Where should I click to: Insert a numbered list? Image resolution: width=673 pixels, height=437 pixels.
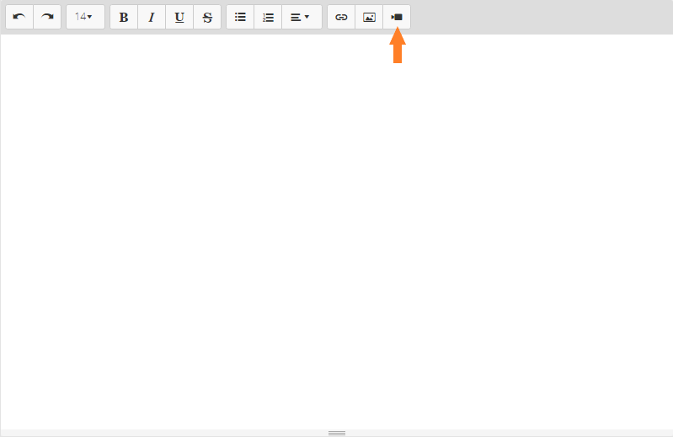pyautogui.click(x=268, y=17)
